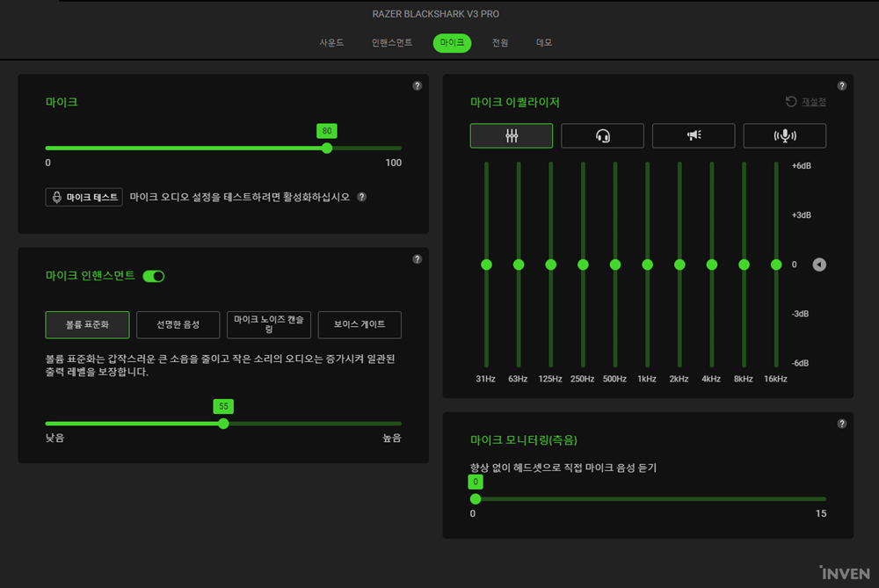Image resolution: width=879 pixels, height=588 pixels.
Task: Open help for 마이크 모니터링 panel
Action: [x=842, y=424]
